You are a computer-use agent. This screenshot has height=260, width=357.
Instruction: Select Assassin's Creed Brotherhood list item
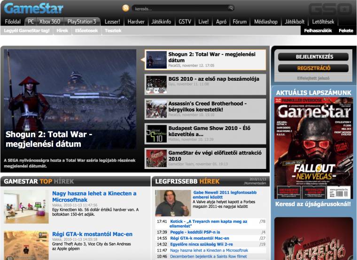(205, 109)
